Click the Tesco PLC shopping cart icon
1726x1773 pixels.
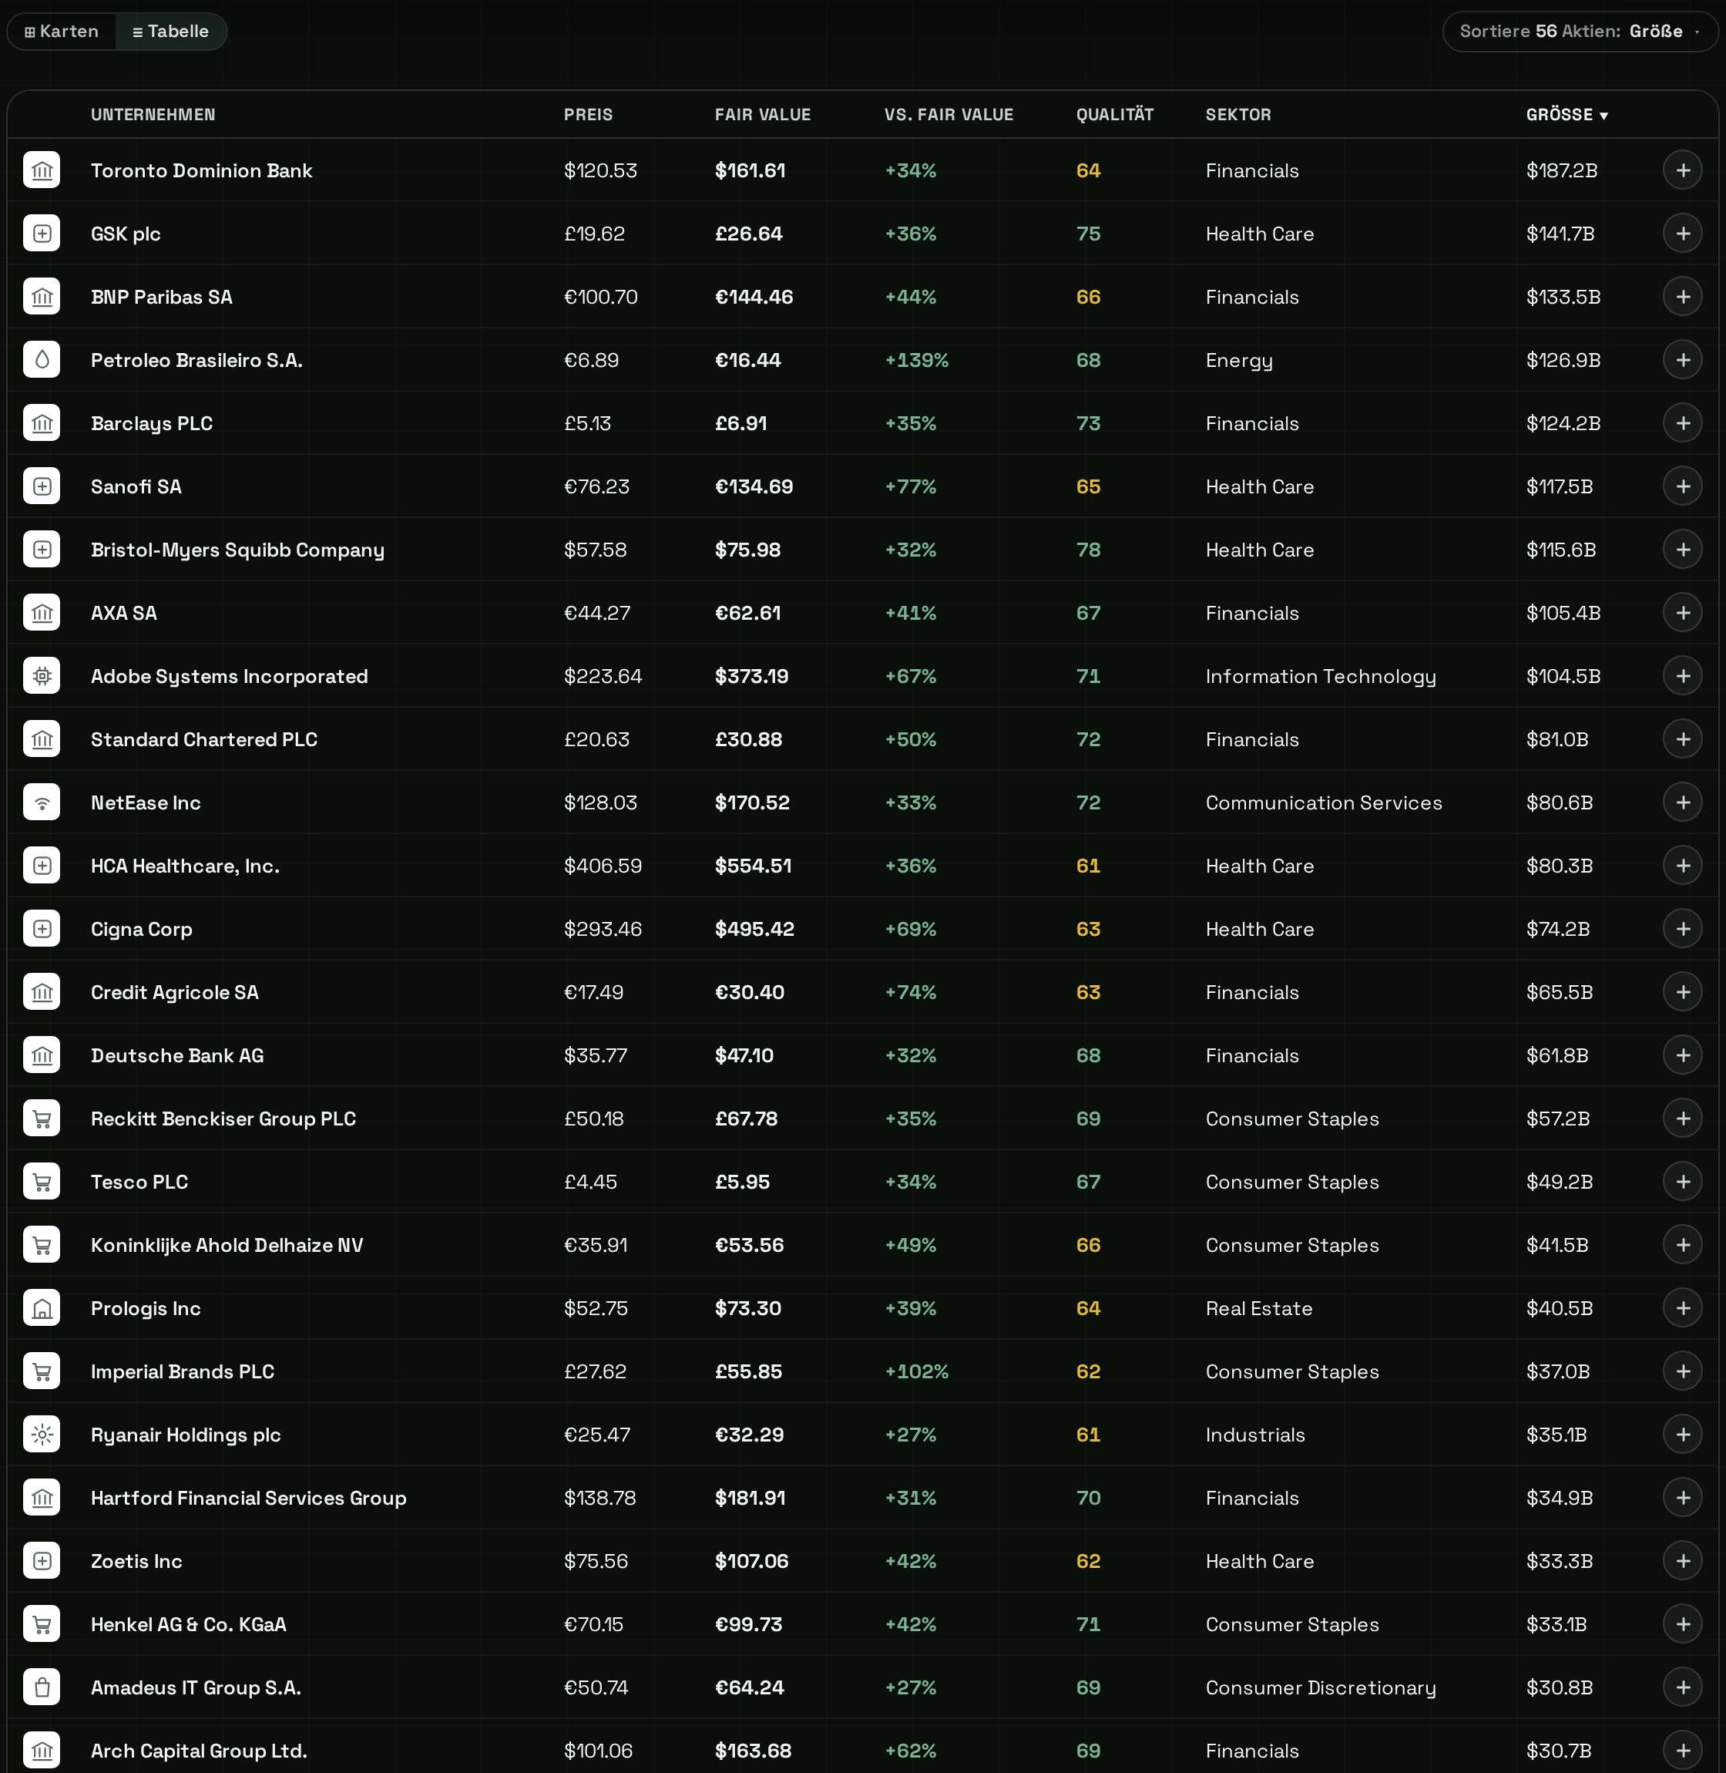tap(42, 1182)
